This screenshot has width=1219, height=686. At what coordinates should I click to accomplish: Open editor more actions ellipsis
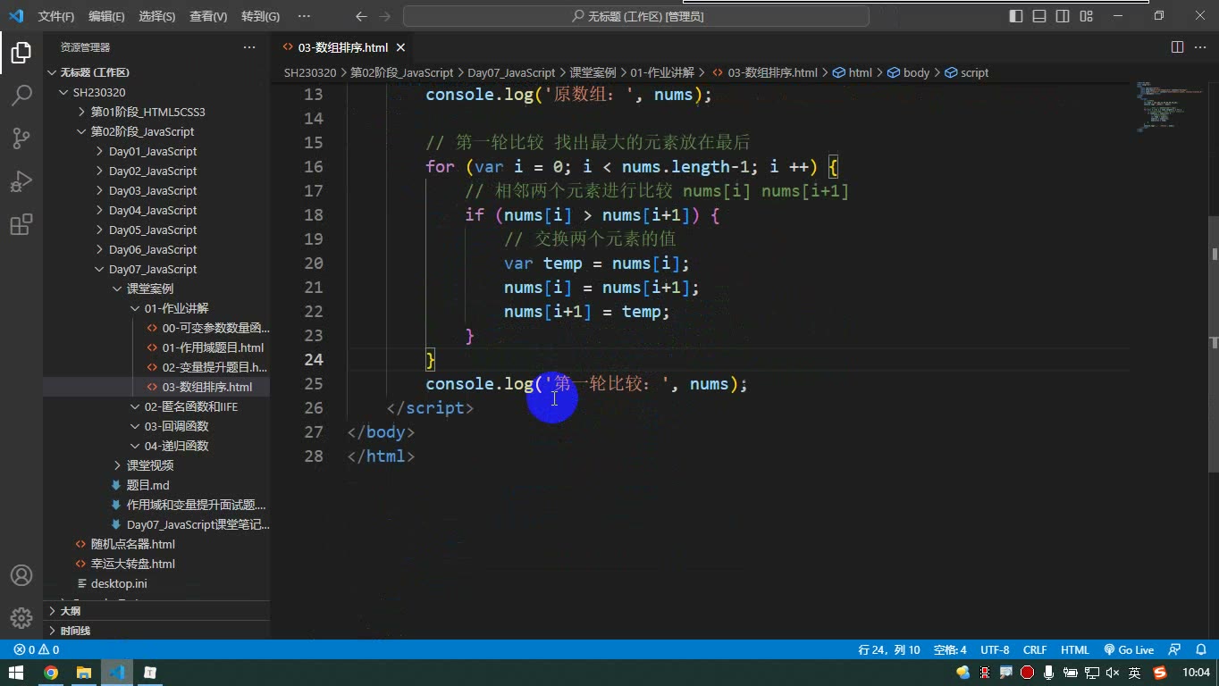pos(1200,47)
